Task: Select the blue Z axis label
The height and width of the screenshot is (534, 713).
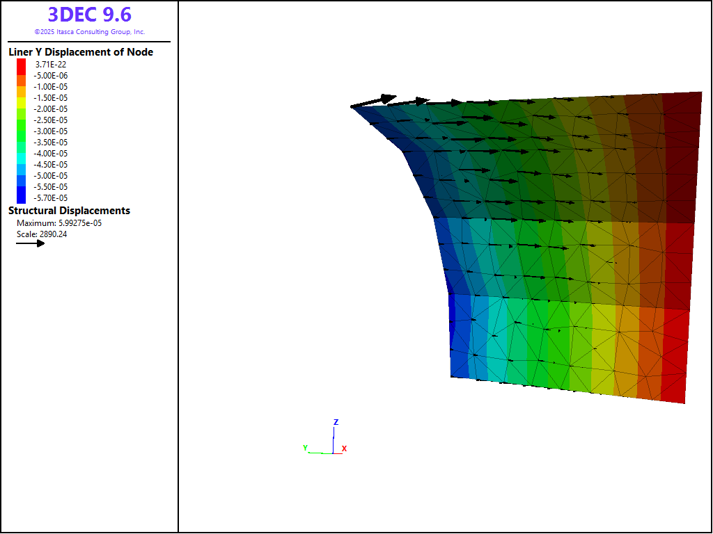Action: pyautogui.click(x=336, y=422)
